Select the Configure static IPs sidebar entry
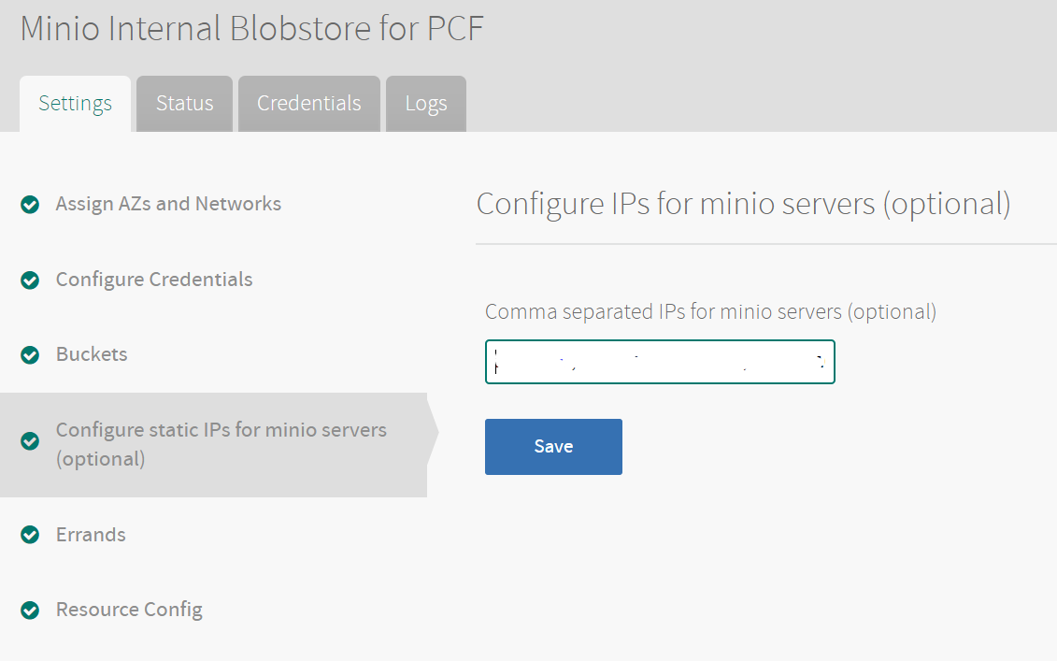The width and height of the screenshot is (1057, 661). click(221, 441)
